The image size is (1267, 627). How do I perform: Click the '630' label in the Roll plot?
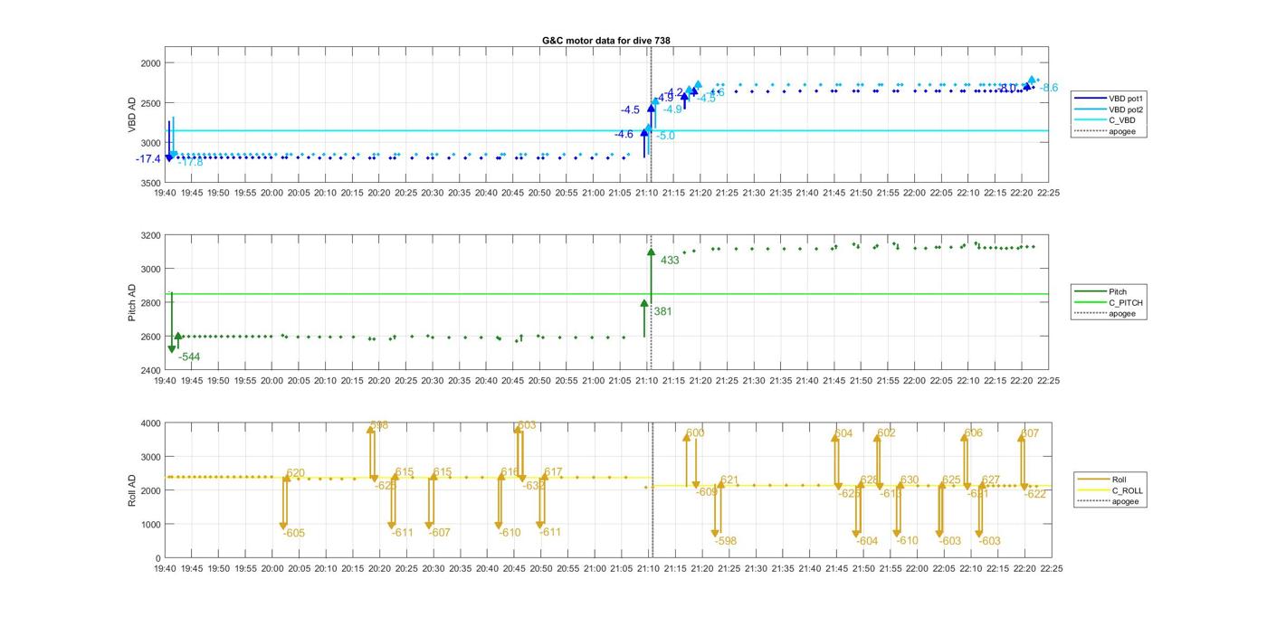tap(910, 480)
